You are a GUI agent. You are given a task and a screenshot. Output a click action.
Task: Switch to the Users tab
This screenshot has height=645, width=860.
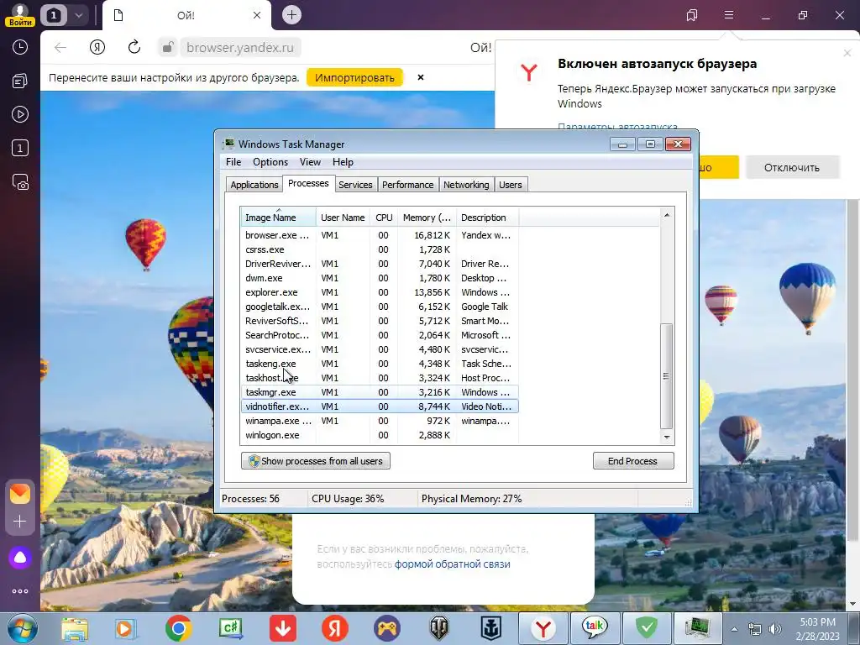pos(510,185)
